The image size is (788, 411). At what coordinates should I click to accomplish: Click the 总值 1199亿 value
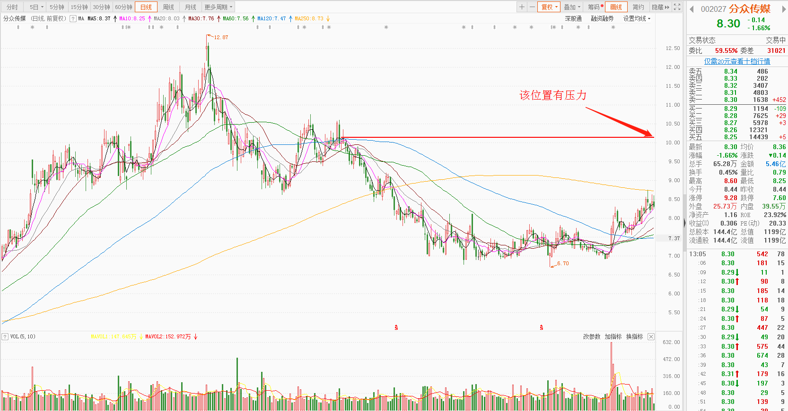tap(775, 232)
